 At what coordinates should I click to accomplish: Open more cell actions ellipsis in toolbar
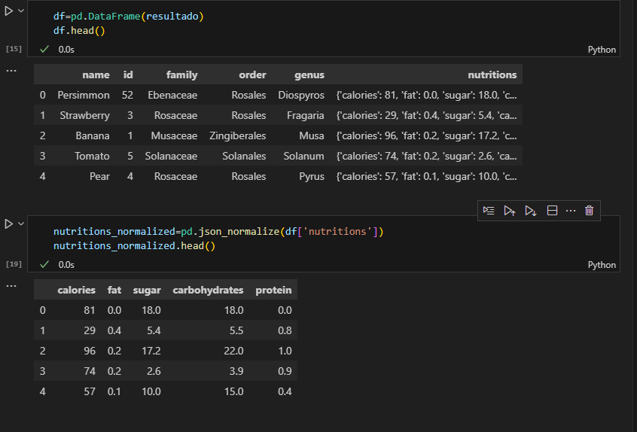571,210
